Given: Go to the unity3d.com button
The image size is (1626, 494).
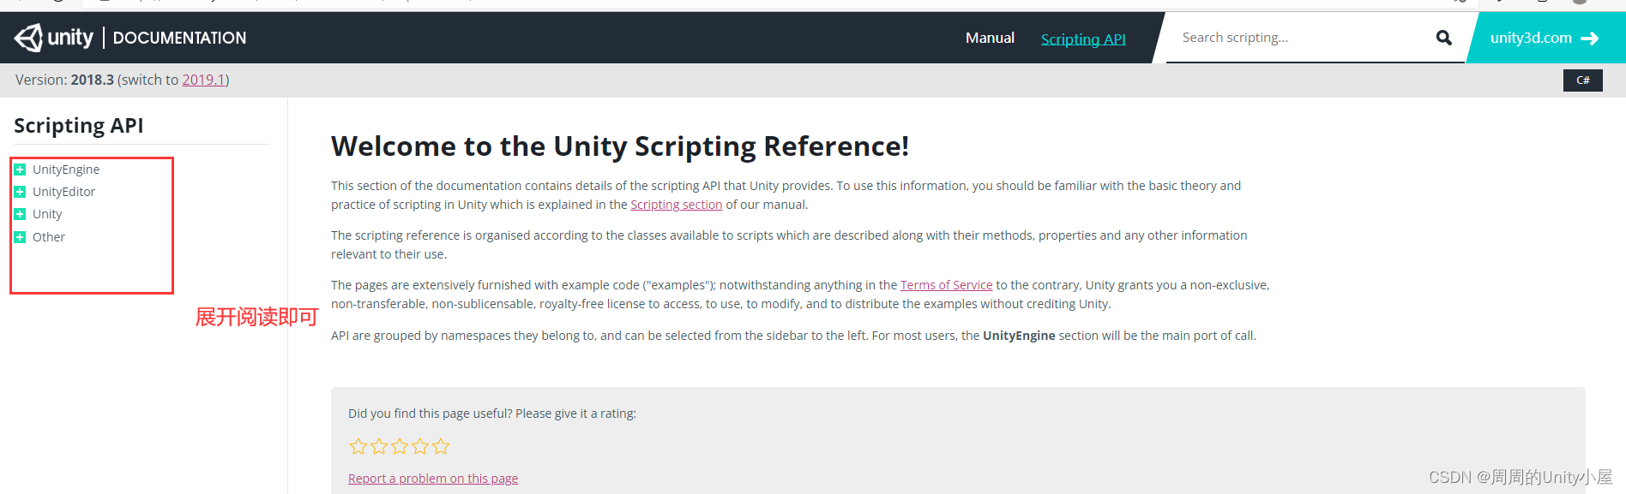Looking at the screenshot, I should click(1544, 38).
